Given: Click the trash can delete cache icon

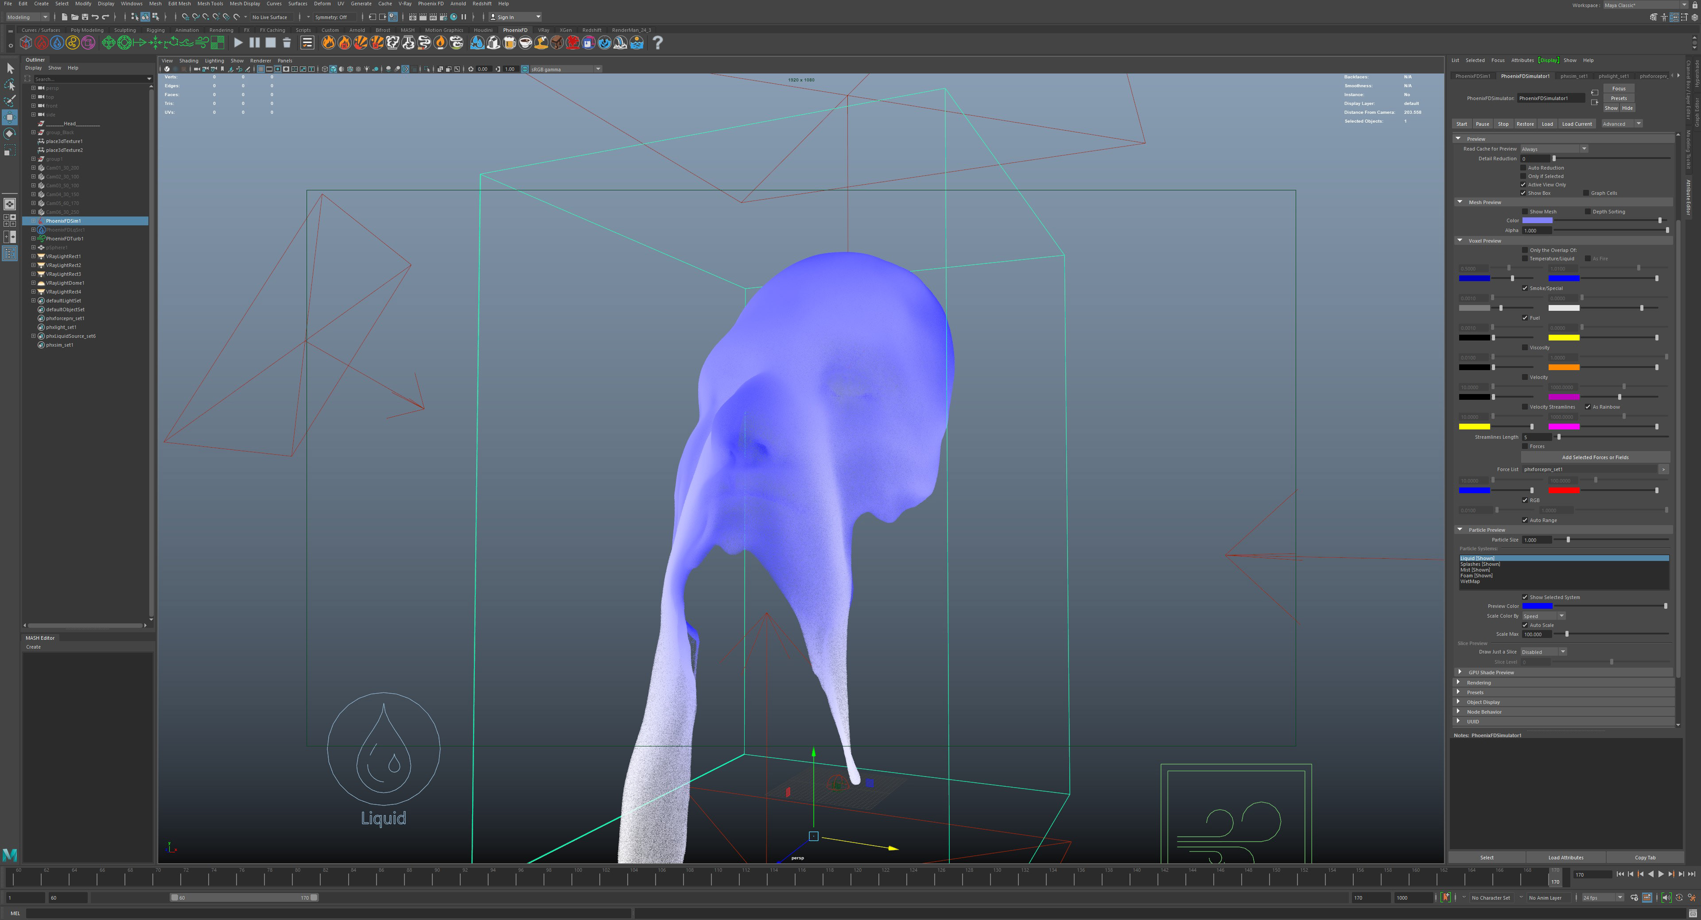Looking at the screenshot, I should (287, 43).
